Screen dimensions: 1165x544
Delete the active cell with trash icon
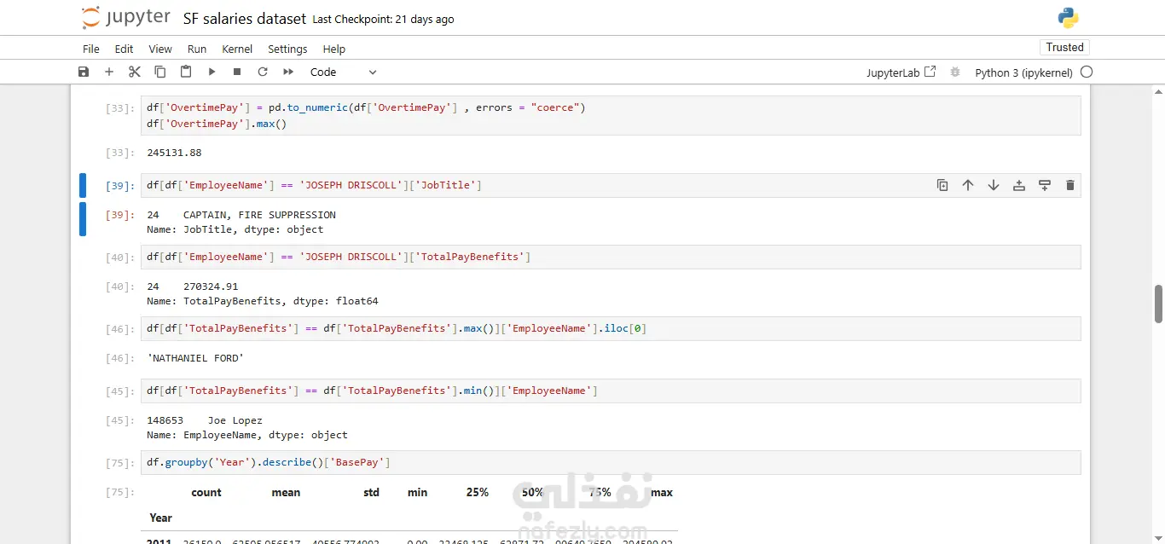(x=1070, y=185)
